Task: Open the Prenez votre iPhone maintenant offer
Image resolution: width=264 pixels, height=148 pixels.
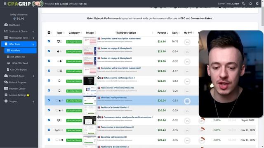Action: coord(117,88)
